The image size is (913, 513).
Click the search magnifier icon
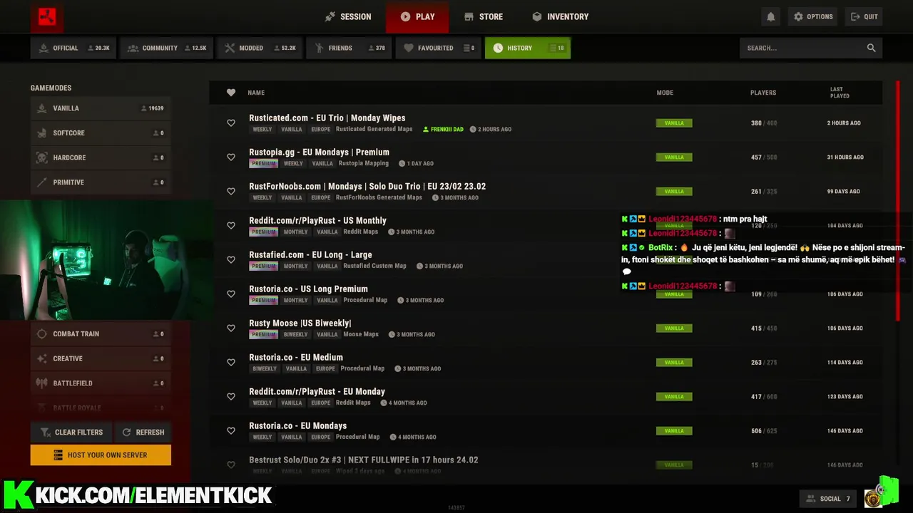871,48
